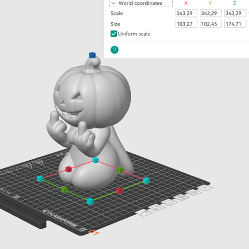Screen dimensions: 249x249
Task: Select the red scale handle on the front-right edge
Action: point(119,191)
